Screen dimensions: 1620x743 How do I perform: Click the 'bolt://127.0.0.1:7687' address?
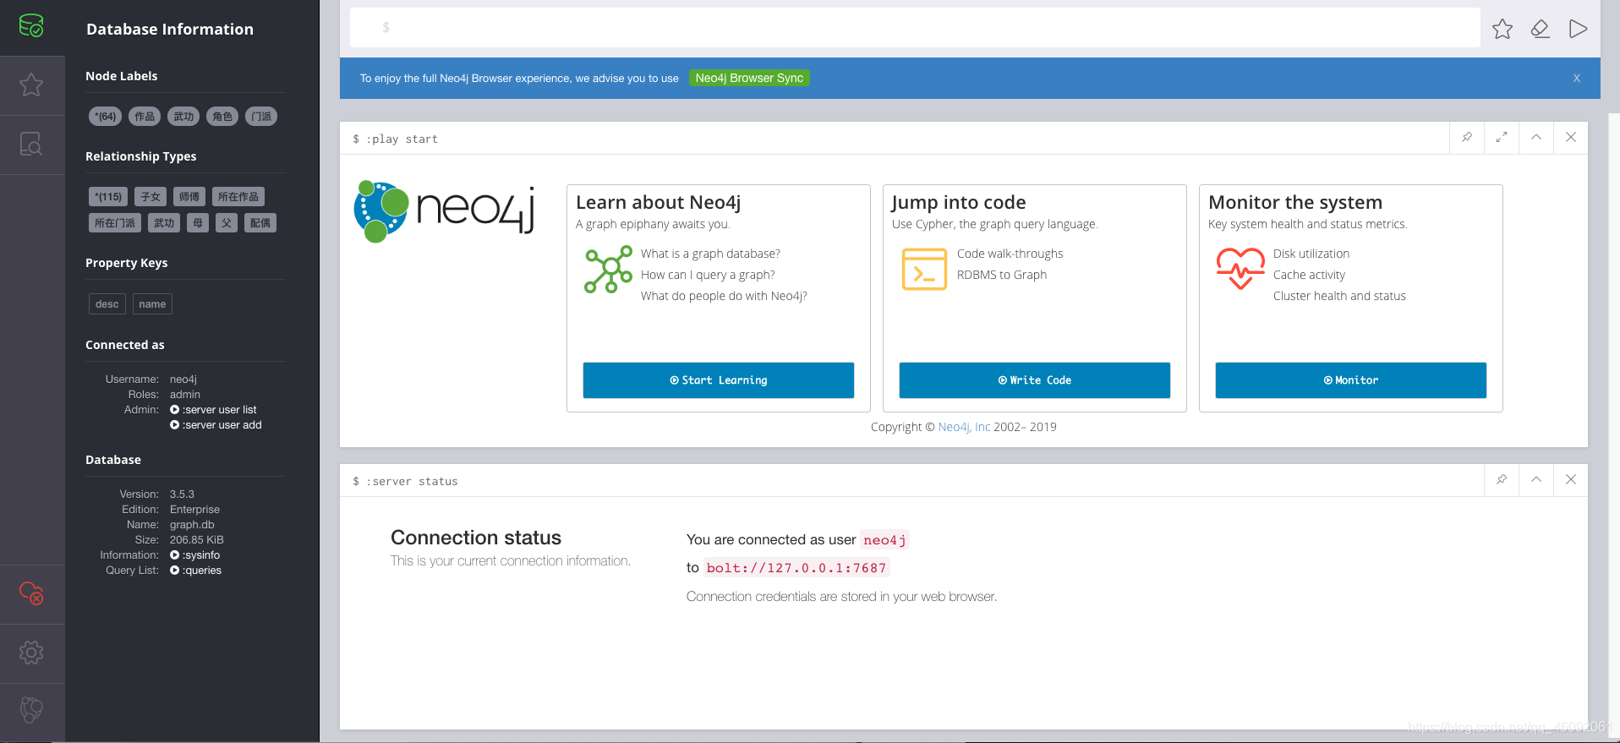click(796, 568)
